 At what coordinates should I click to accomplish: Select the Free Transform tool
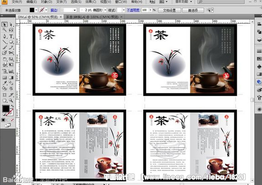click(x=11, y=65)
